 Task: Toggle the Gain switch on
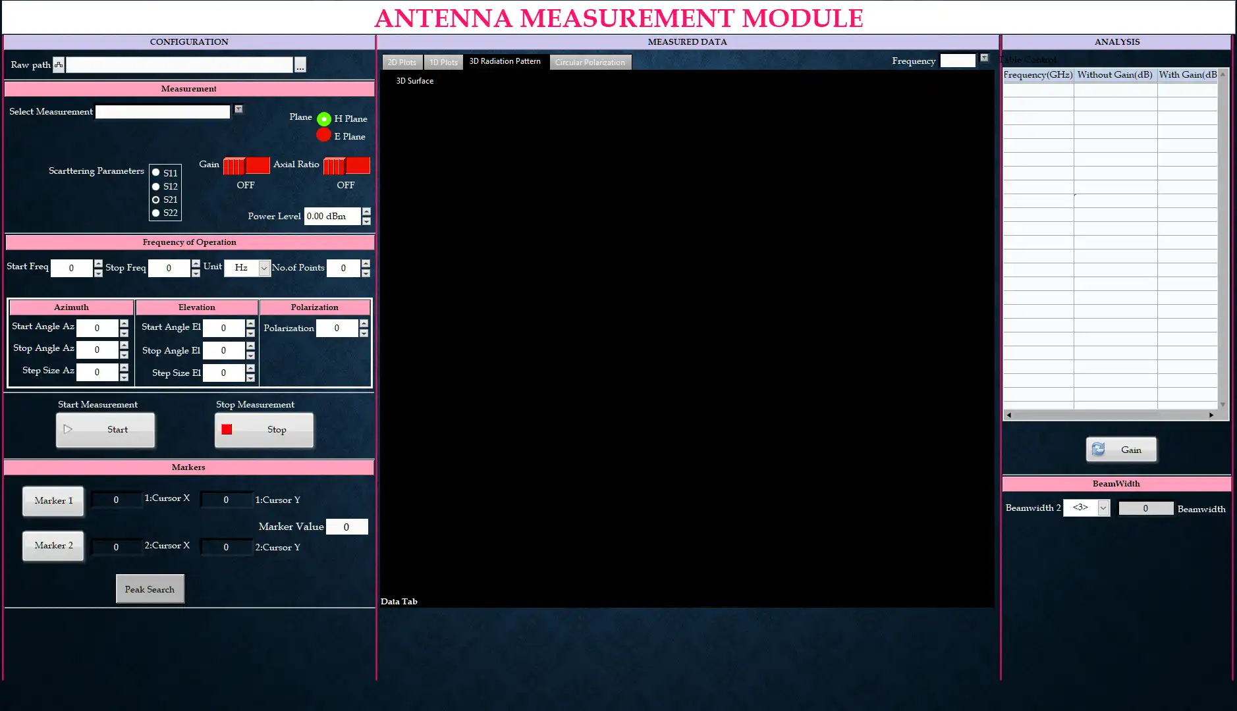(246, 166)
